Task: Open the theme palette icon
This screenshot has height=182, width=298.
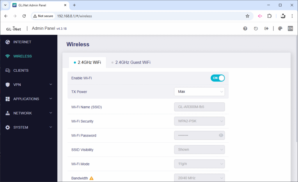Action: 280,29
